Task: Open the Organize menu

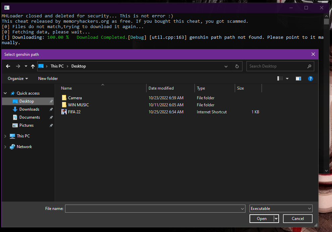Action: point(18,79)
